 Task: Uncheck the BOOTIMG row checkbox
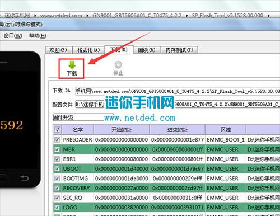(x=57, y=179)
